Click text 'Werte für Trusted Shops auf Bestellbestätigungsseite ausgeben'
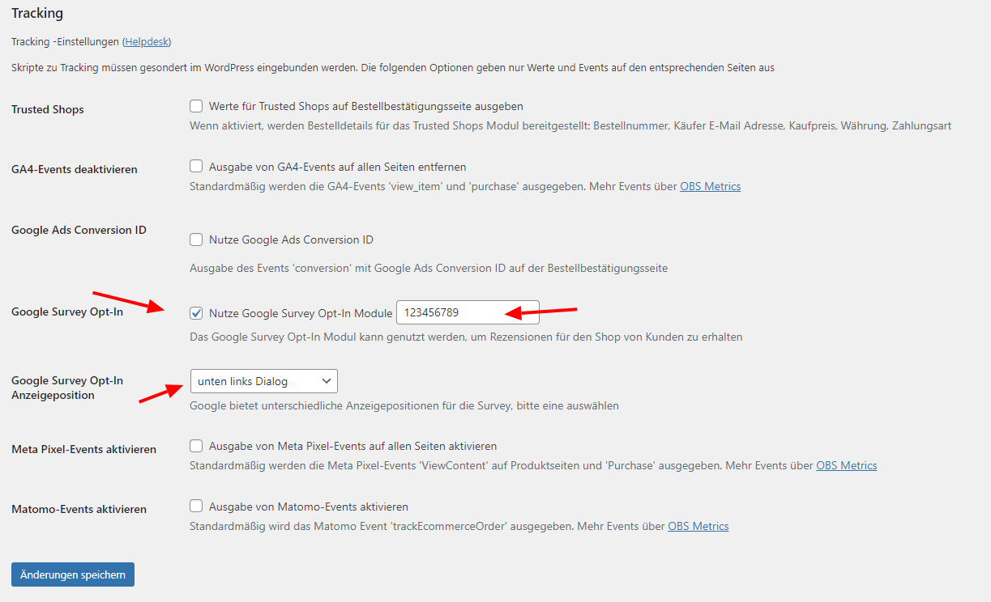Viewport: 991px width, 602px height. coord(366,106)
